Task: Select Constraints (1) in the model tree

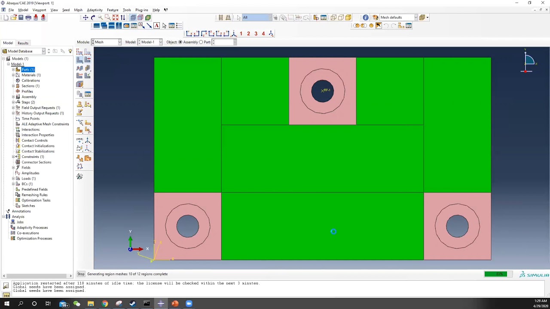Action: coord(33,157)
